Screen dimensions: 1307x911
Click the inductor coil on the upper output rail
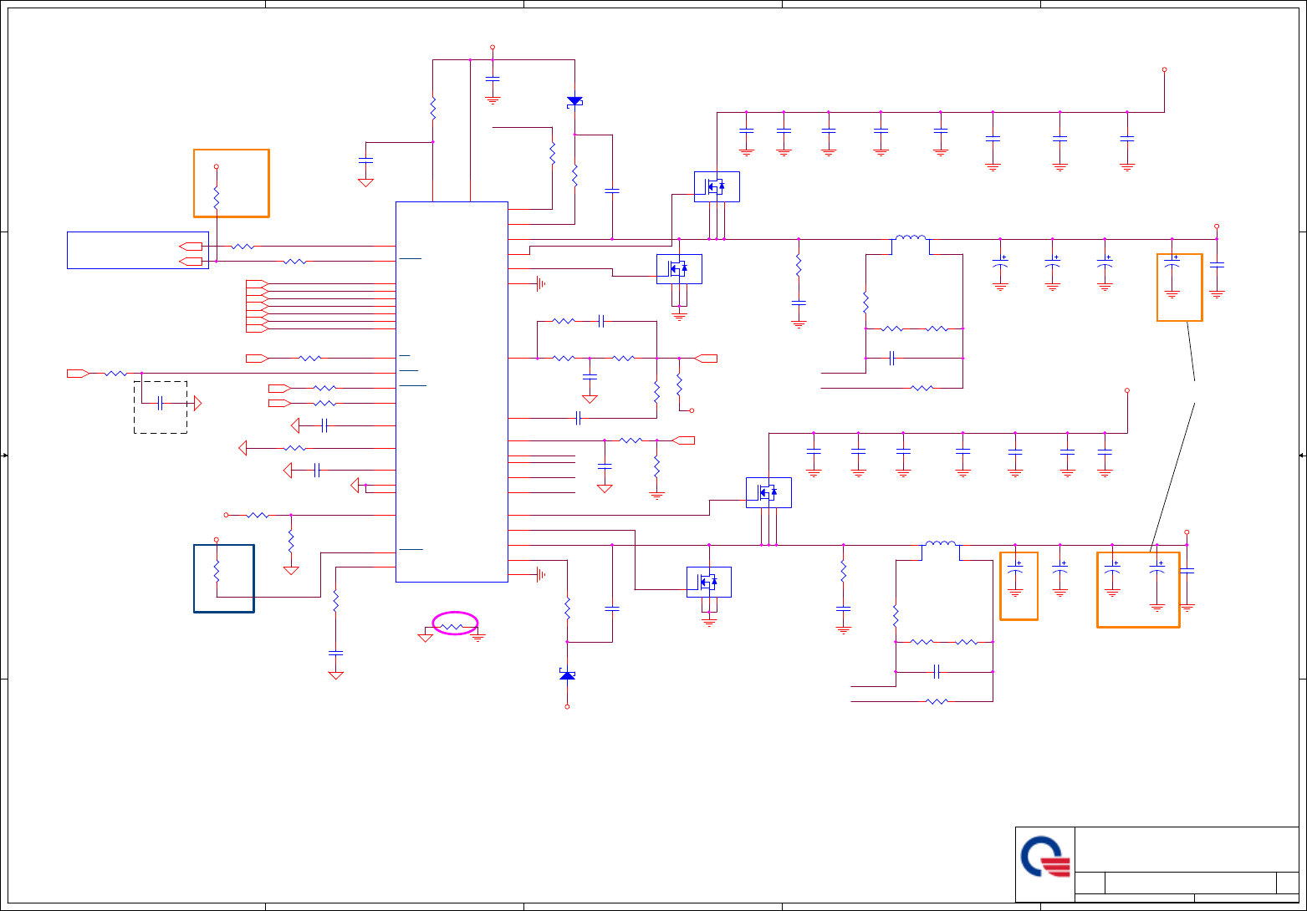click(x=911, y=237)
